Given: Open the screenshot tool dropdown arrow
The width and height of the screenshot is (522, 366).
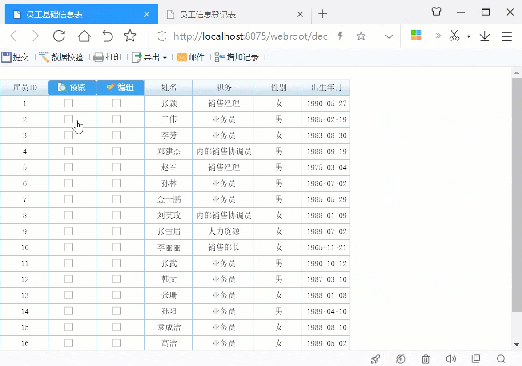Looking at the screenshot, I should (469, 36).
